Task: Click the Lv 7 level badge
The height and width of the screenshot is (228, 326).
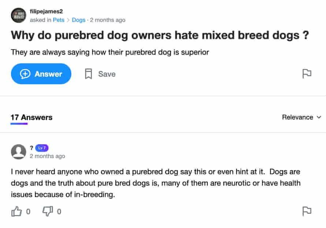Action: pyautogui.click(x=42, y=148)
